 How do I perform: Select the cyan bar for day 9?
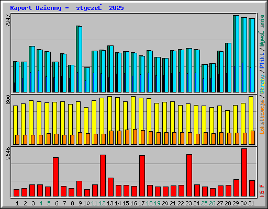[80, 59]
